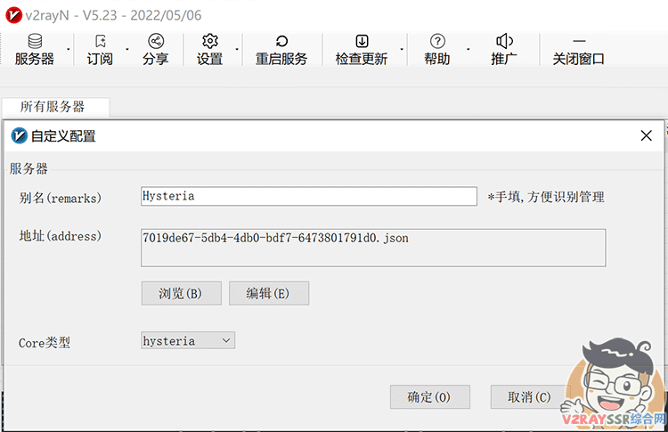The width and height of the screenshot is (668, 432).
Task: Click the 订阅 (Subscription) toolbar icon
Action: click(100, 50)
